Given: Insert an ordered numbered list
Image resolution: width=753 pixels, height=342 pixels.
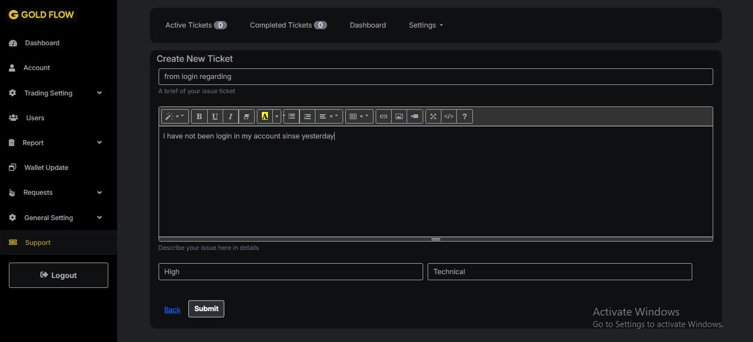Looking at the screenshot, I should click(308, 116).
